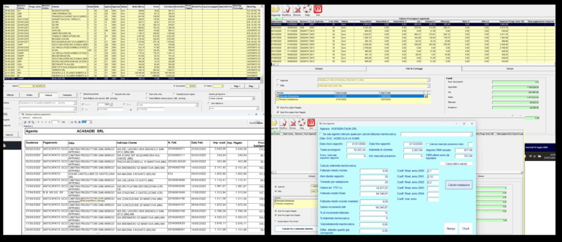Go to last page in report viewer
This screenshot has width=562, height=242.
click(x=49, y=122)
